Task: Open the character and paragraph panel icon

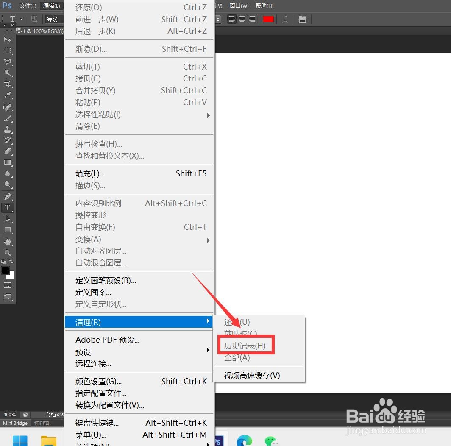Action: 302,19
